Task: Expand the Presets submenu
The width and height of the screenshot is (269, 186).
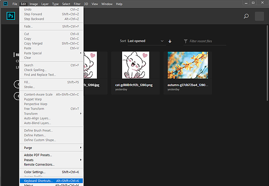Action: 51,160
